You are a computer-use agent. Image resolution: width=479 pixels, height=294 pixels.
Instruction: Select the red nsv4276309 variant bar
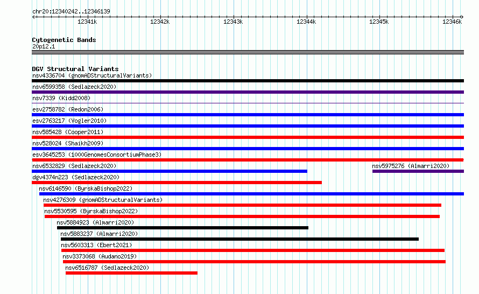(242, 205)
